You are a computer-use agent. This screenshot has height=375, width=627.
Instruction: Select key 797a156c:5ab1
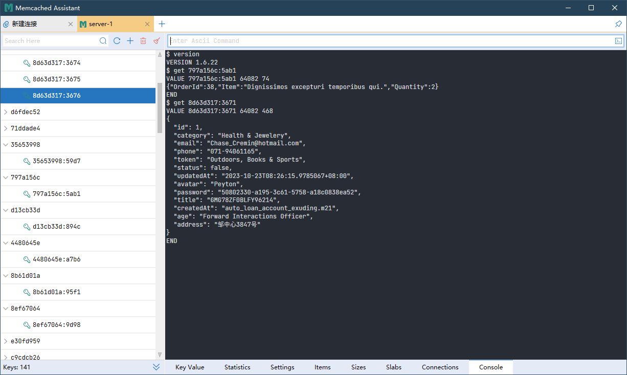click(78, 194)
